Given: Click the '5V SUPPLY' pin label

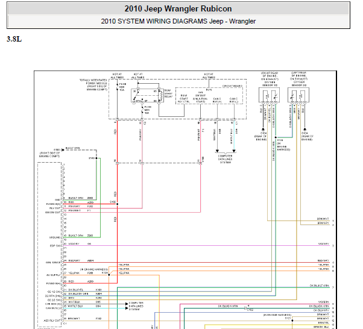Looking at the screenshot, I should [54, 275].
